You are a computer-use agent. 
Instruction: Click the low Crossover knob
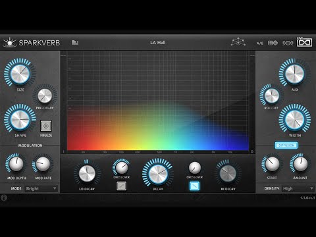(x=122, y=168)
